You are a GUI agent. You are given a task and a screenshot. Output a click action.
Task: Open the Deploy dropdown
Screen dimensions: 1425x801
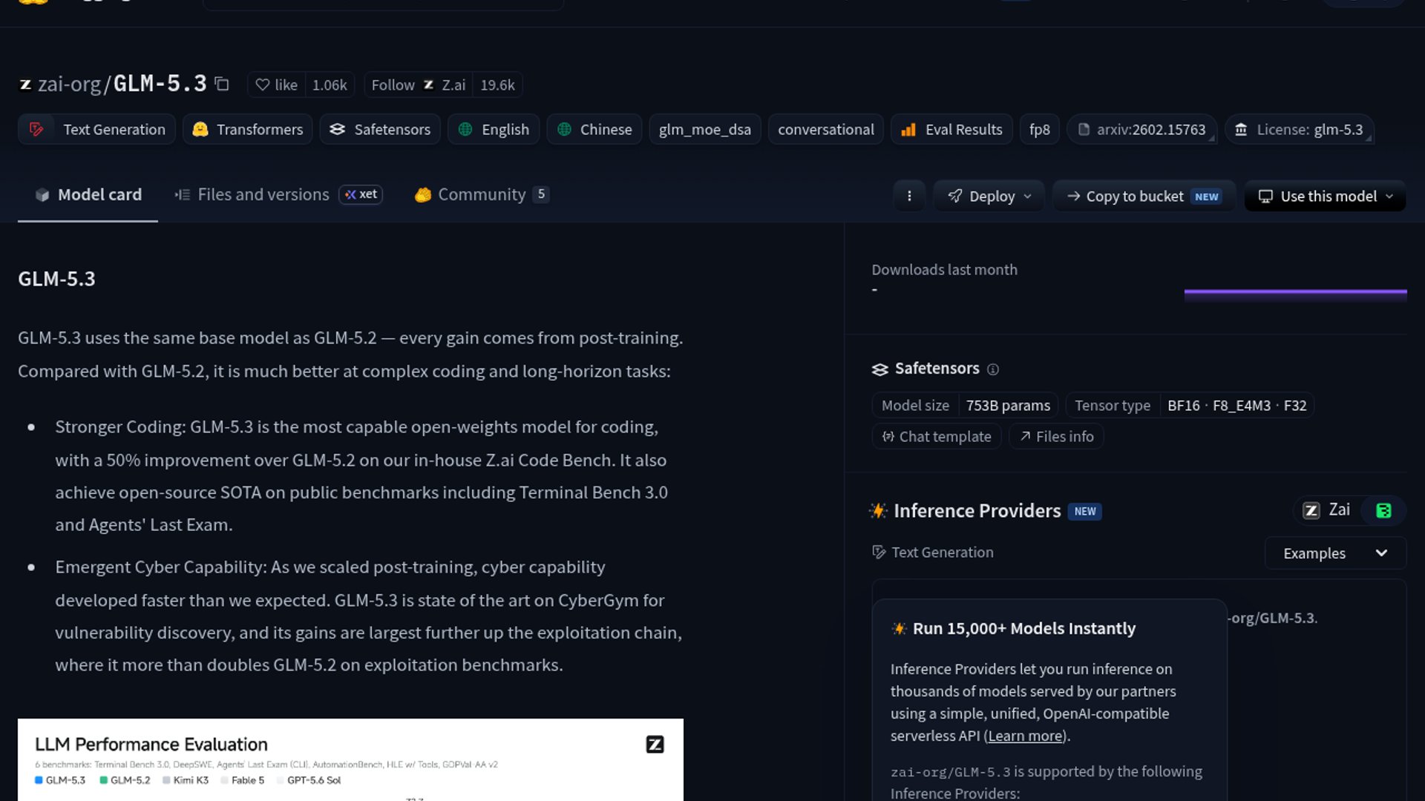pyautogui.click(x=989, y=196)
